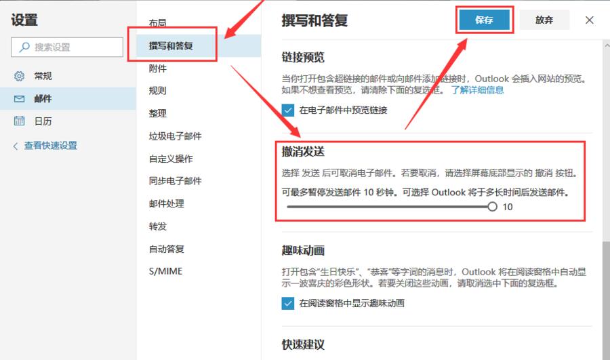This screenshot has height=360, width=610.
Task: Select the 邮件 settings category
Action: tap(68, 99)
